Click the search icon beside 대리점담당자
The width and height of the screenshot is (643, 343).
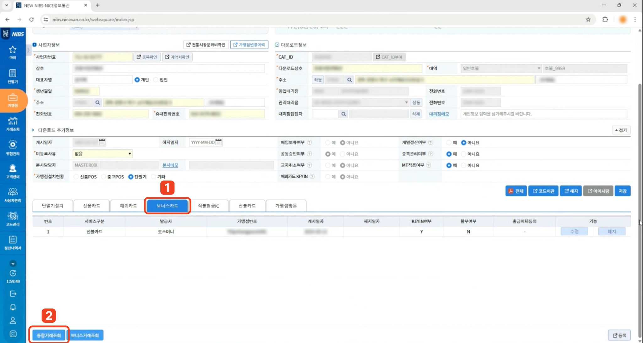(343, 114)
